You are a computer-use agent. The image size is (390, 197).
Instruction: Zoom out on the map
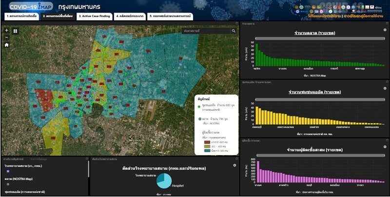6,37
